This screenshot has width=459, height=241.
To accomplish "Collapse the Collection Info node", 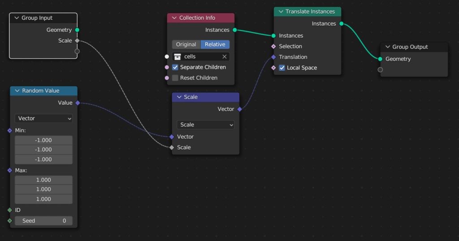I will (x=174, y=18).
